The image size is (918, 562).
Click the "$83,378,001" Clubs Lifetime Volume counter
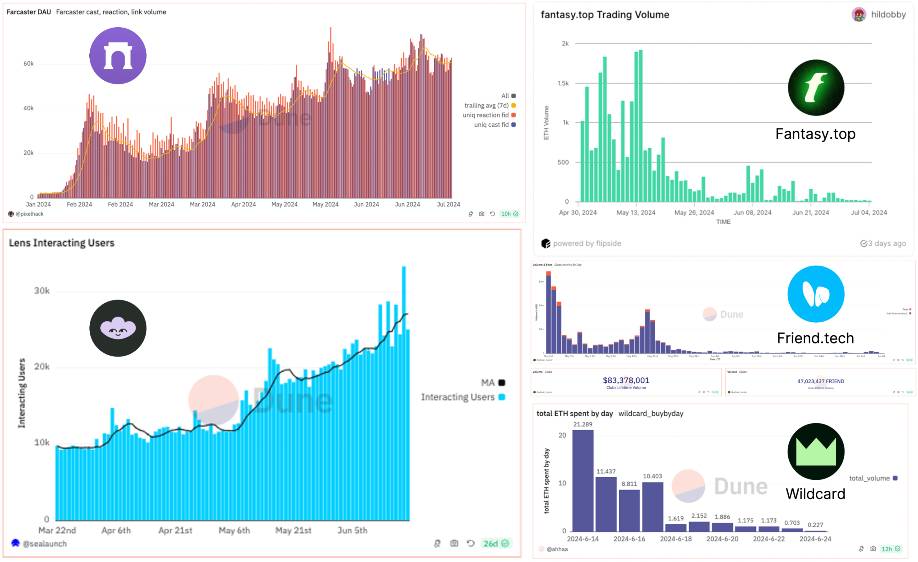click(x=626, y=380)
